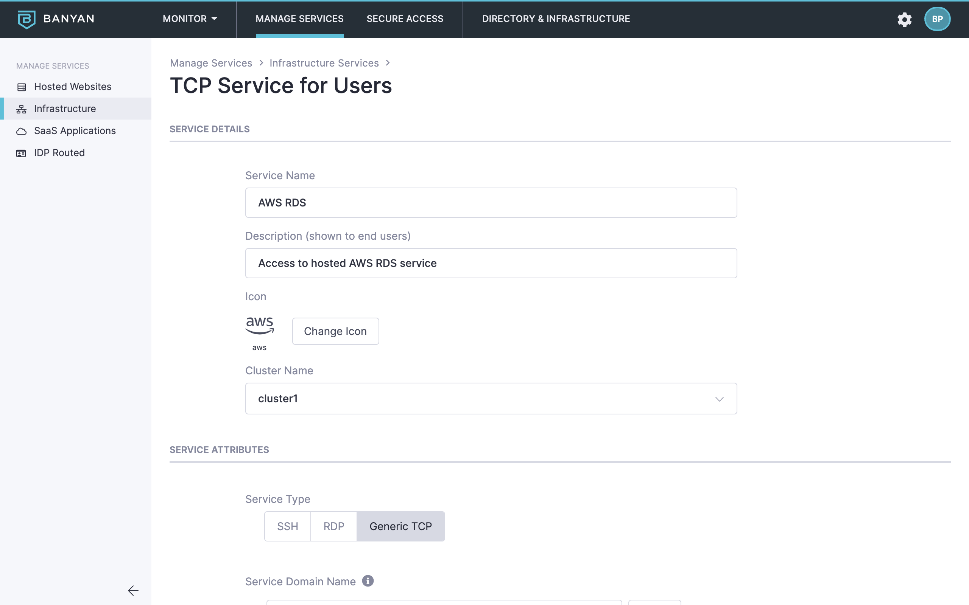Image resolution: width=969 pixels, height=605 pixels.
Task: Select Generic TCP service type
Action: [400, 526]
